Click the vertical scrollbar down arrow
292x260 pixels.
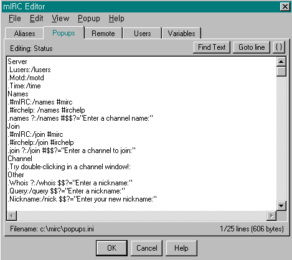click(x=281, y=206)
